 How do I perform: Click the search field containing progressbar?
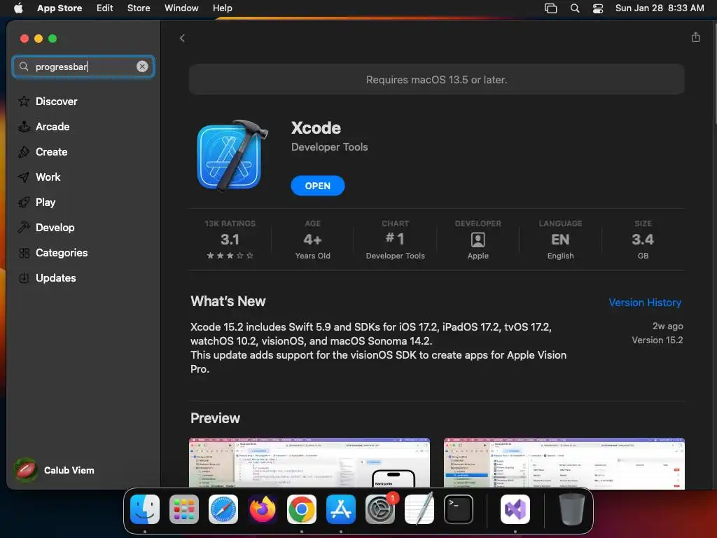(83, 67)
